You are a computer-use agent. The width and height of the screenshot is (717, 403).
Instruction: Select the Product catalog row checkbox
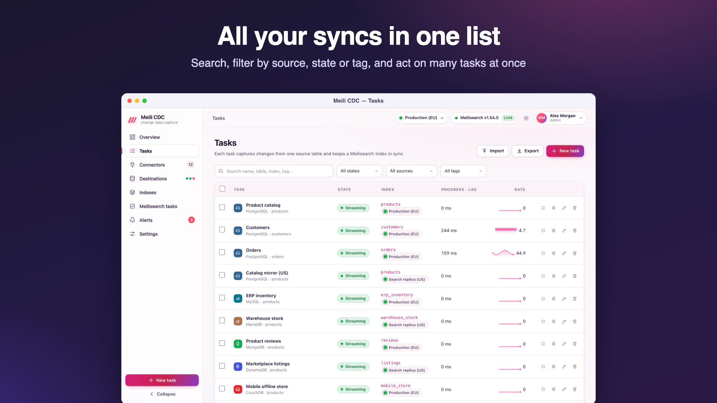click(222, 207)
